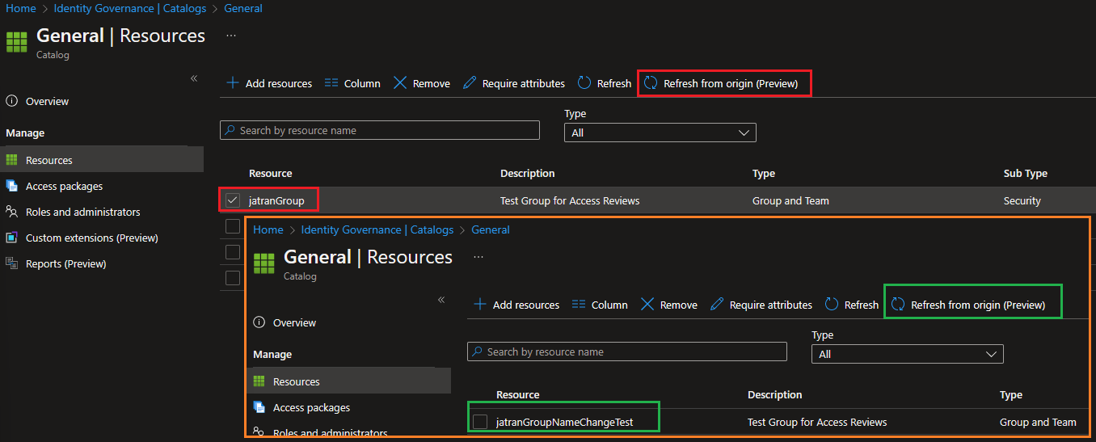Click Refresh from origin (Preview) in inset screenshot
The height and width of the screenshot is (442, 1096).
968,305
